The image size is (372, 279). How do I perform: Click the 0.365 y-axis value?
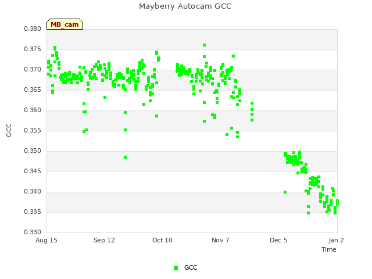pos(33,90)
